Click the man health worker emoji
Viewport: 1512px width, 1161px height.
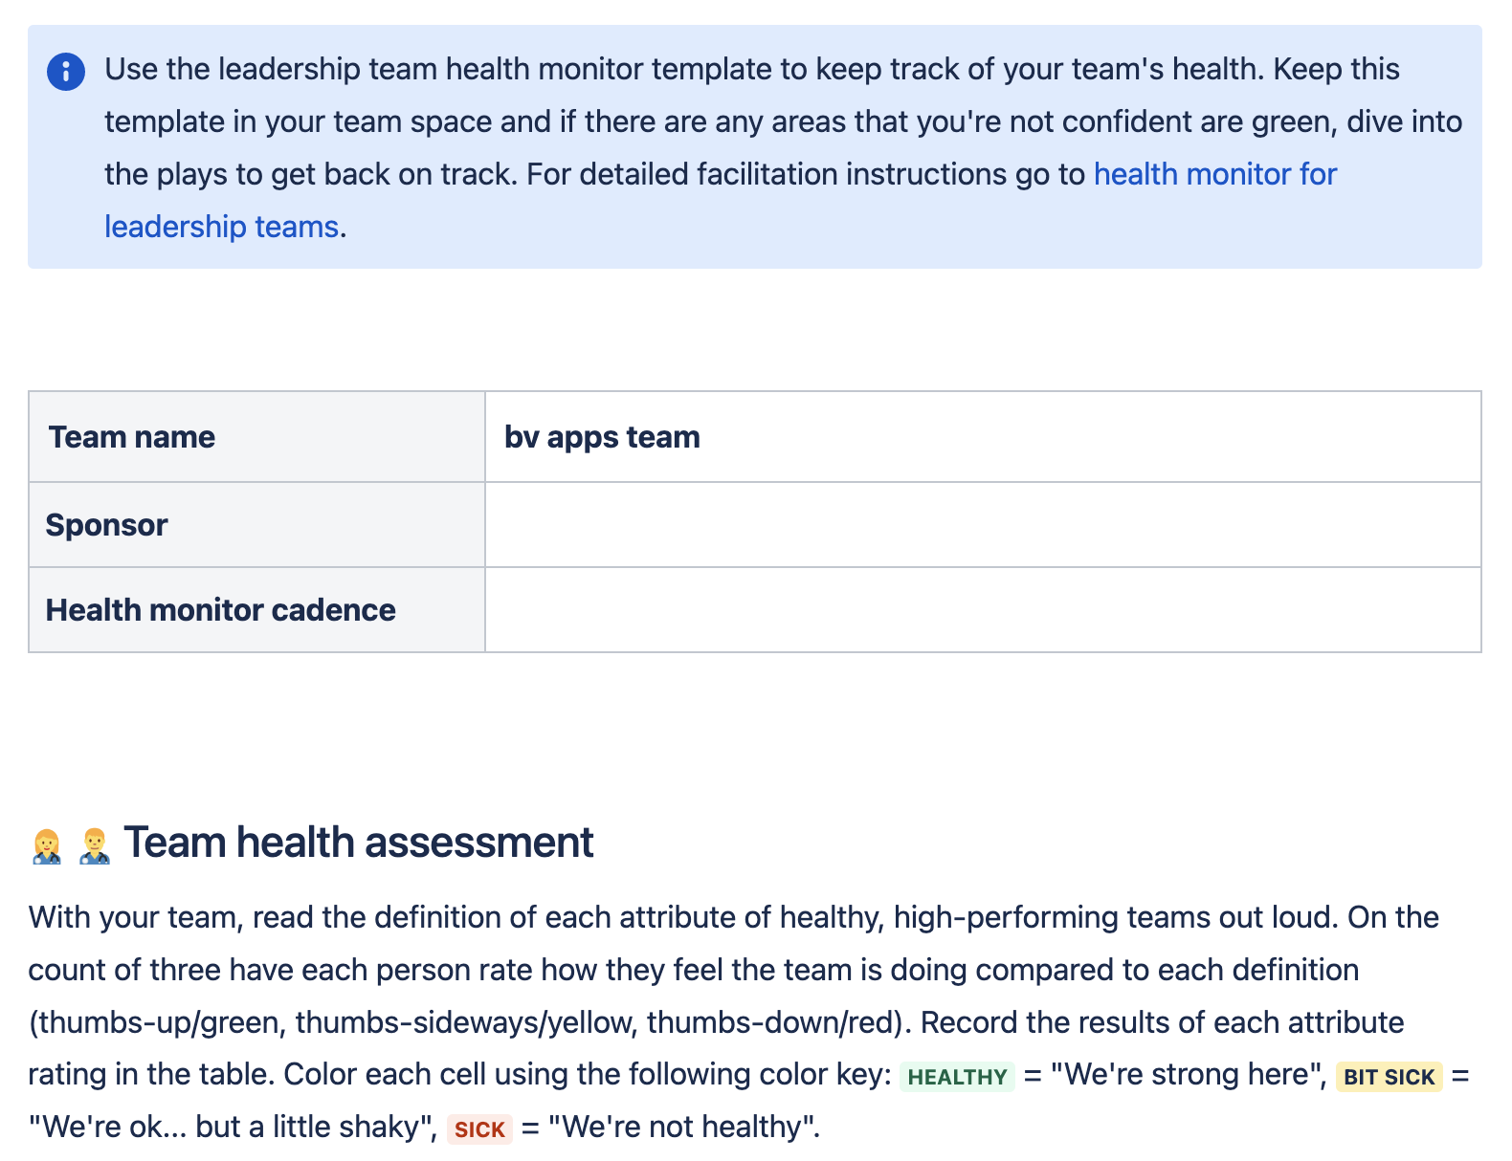point(94,845)
